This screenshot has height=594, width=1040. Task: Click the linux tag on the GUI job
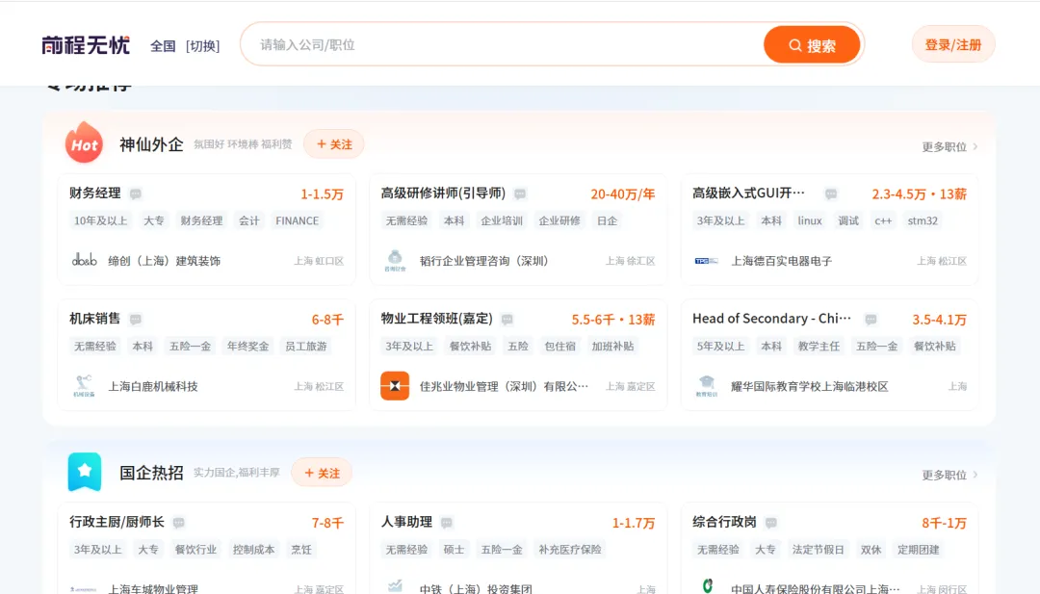pos(810,220)
